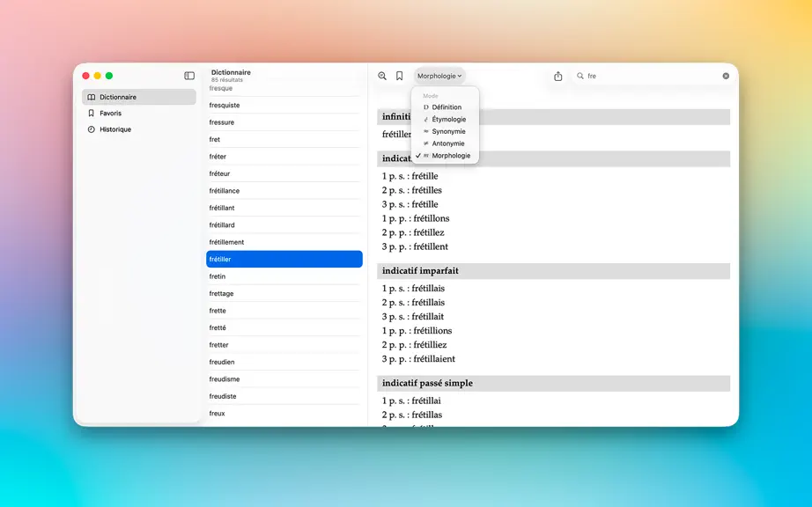Select the highlighted 'frétiller' entry
This screenshot has height=507, width=812.
pos(284,259)
